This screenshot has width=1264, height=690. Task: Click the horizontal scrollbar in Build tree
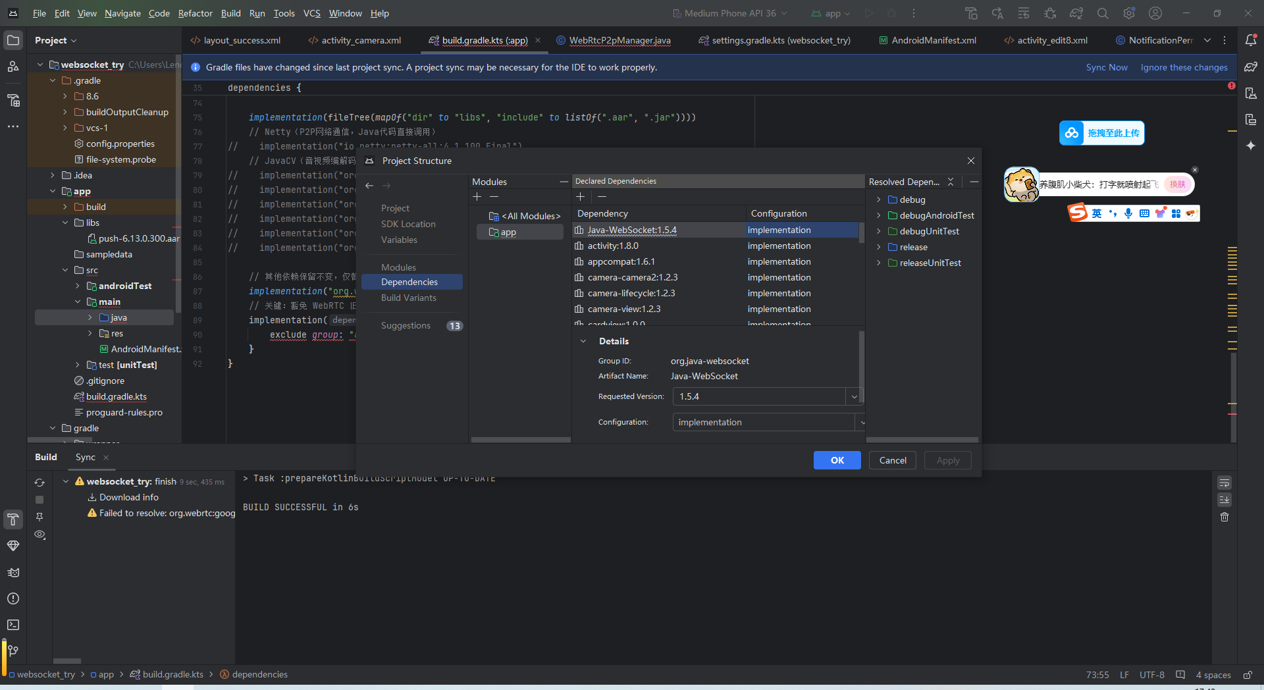coord(67,660)
